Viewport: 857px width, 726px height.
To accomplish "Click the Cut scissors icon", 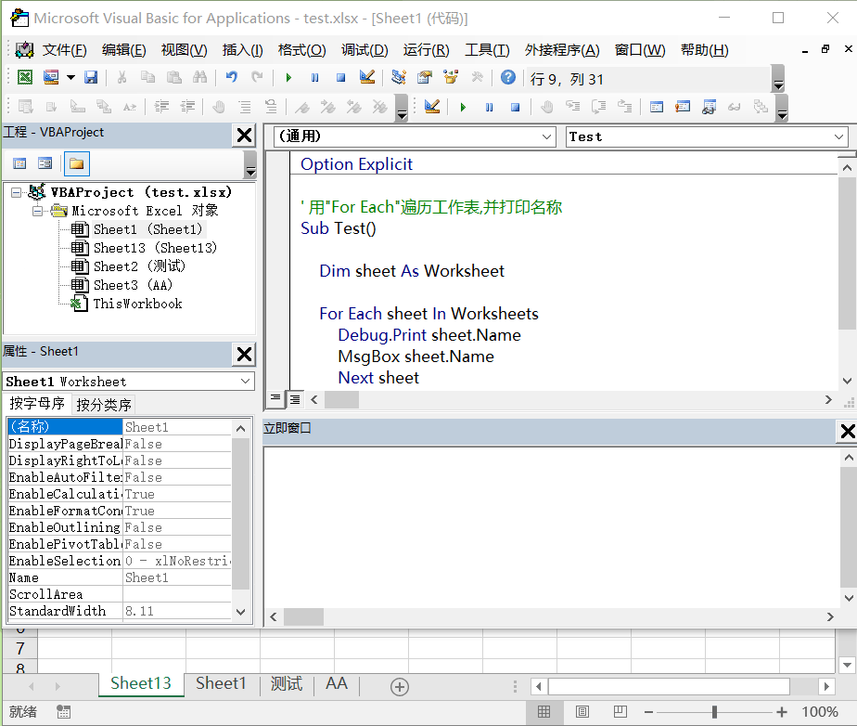I will [x=122, y=77].
